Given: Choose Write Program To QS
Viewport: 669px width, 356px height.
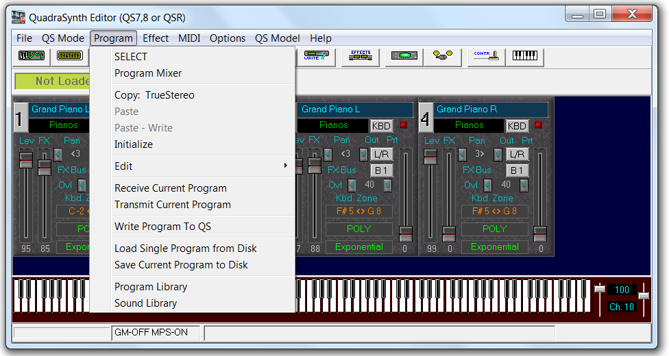Looking at the screenshot, I should point(162,227).
